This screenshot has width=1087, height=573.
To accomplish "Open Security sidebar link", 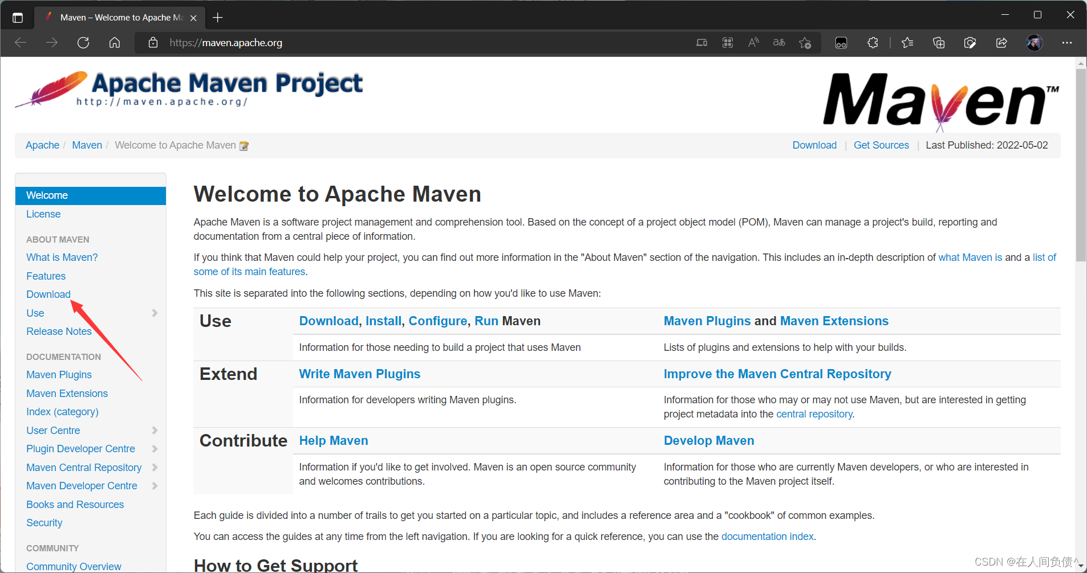I will click(x=44, y=523).
